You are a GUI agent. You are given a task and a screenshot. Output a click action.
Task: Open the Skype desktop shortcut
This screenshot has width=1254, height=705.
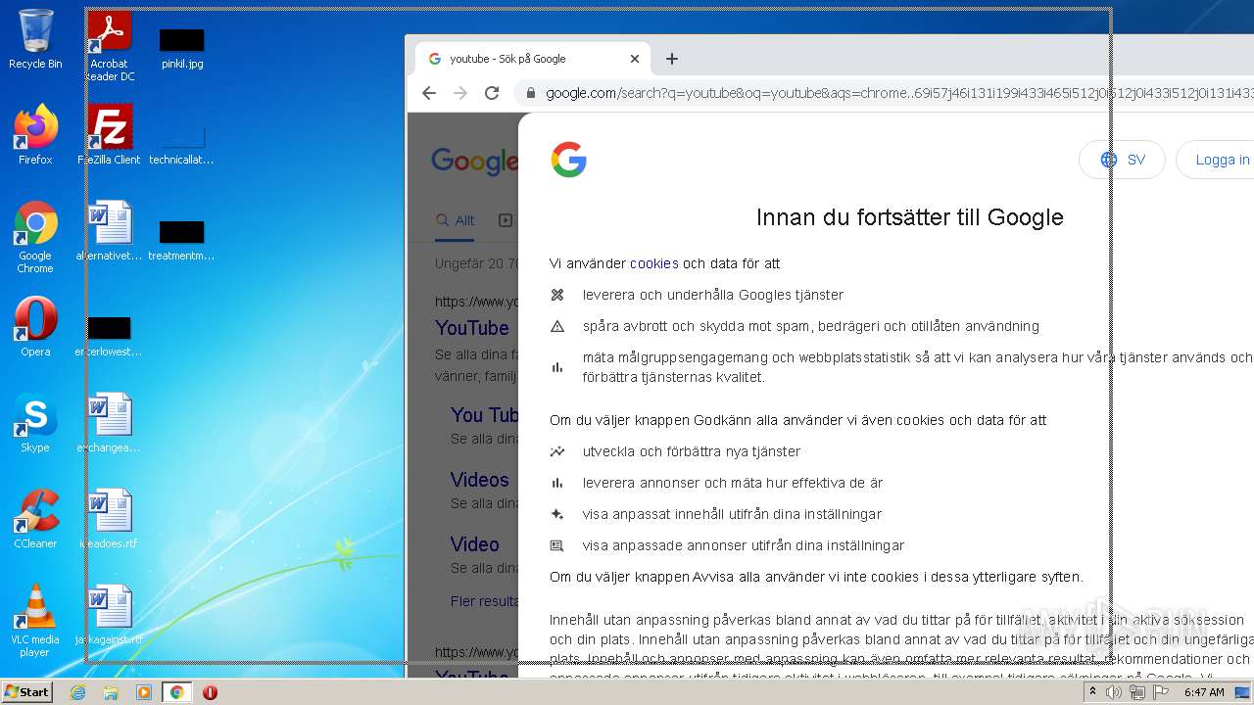(x=35, y=423)
